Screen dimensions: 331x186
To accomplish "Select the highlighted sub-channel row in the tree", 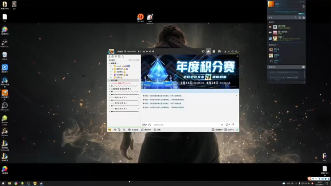I will coord(124,80).
